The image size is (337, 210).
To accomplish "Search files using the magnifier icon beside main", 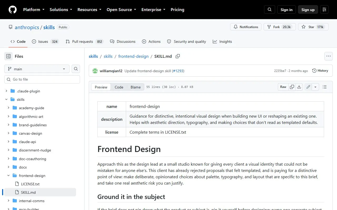I will pyautogui.click(x=76, y=69).
